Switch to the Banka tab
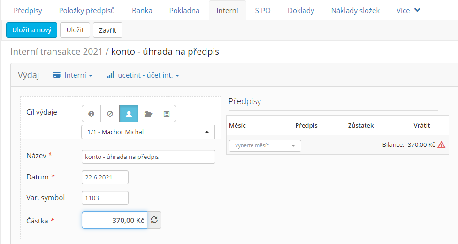Viewport: 458px width, 244px height. coord(142,10)
